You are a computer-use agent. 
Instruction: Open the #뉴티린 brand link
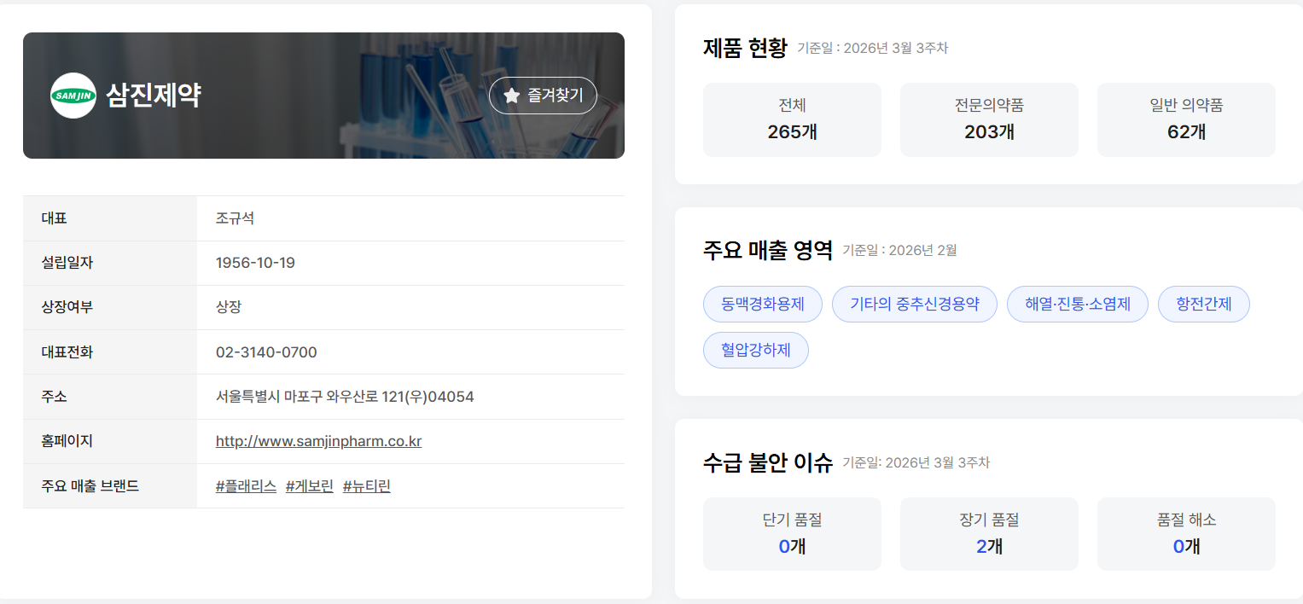point(366,486)
